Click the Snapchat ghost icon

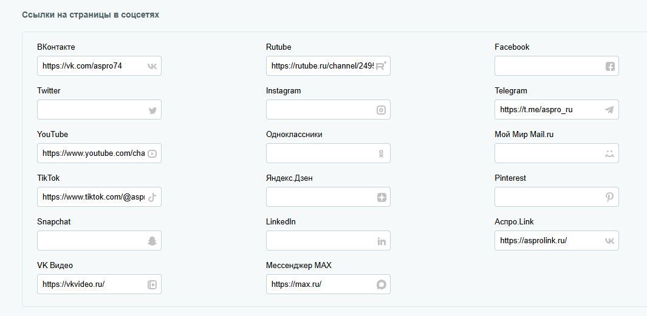coord(152,241)
